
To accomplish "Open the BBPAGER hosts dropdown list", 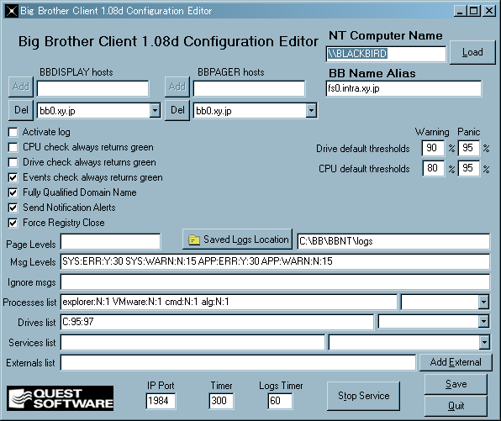I will (x=311, y=111).
